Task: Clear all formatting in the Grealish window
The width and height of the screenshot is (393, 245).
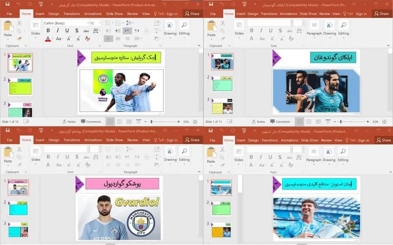Action: pyautogui.click(x=88, y=38)
